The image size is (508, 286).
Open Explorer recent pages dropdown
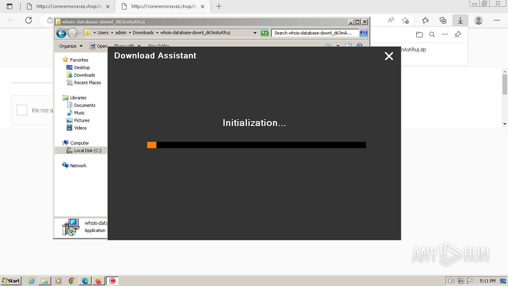tap(80, 33)
